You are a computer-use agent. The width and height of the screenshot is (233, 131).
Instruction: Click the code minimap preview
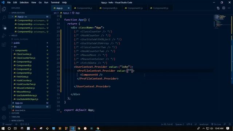[222, 21]
